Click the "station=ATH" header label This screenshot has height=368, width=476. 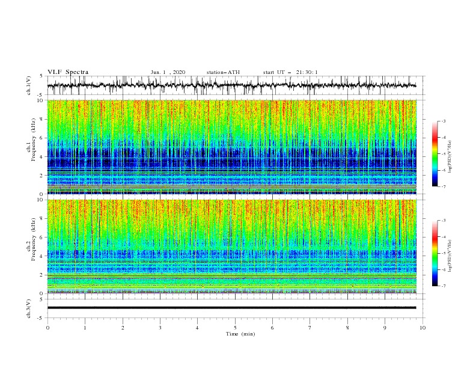(x=223, y=72)
